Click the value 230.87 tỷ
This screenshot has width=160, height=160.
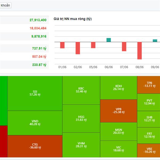click(39, 65)
